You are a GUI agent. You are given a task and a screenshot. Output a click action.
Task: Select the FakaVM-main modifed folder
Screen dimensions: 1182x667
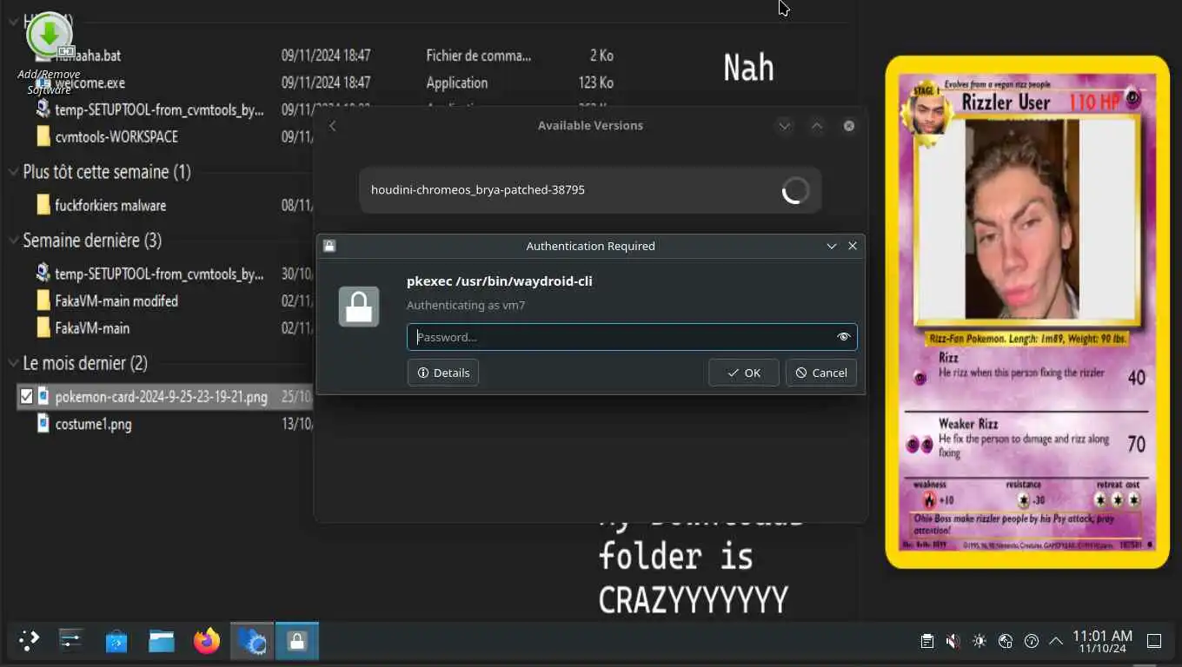(x=116, y=301)
